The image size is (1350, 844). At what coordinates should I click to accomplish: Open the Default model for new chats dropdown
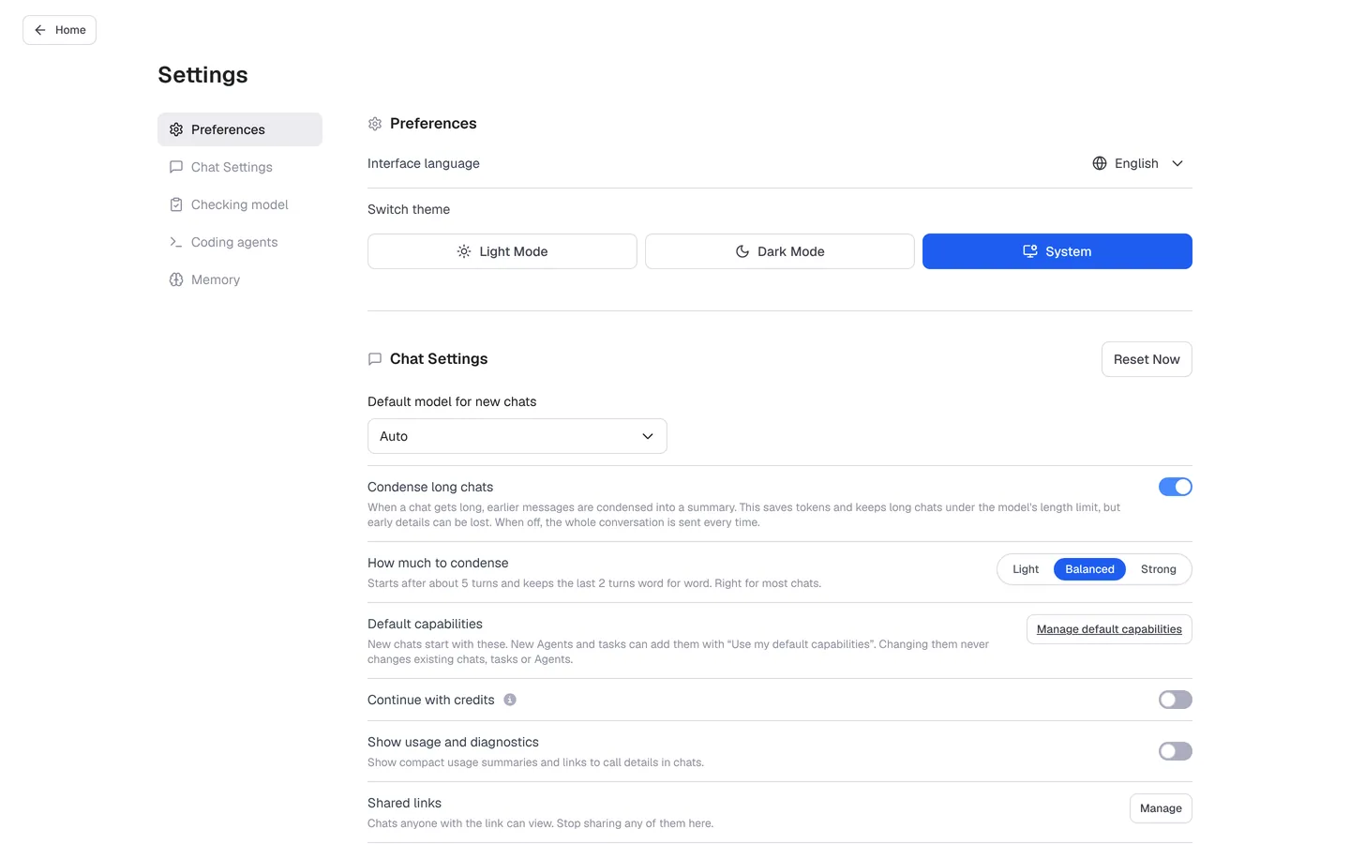tap(517, 436)
